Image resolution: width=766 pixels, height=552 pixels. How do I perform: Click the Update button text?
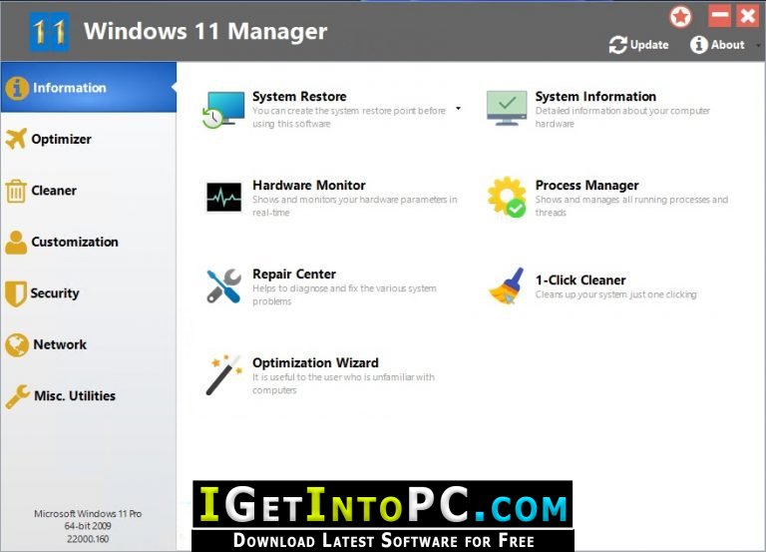click(649, 45)
